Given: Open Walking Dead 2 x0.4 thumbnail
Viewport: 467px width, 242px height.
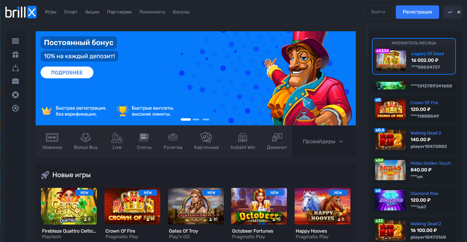Looking at the screenshot, I should [390, 139].
